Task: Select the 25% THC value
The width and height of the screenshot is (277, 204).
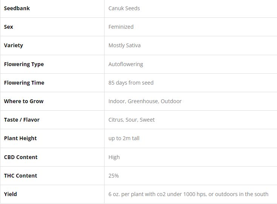Action: point(114,176)
